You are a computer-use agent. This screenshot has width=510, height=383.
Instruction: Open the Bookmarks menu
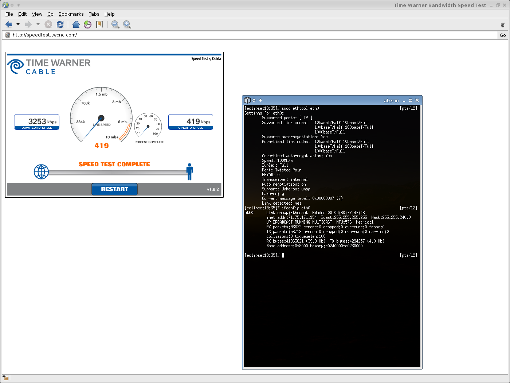pyautogui.click(x=71, y=14)
